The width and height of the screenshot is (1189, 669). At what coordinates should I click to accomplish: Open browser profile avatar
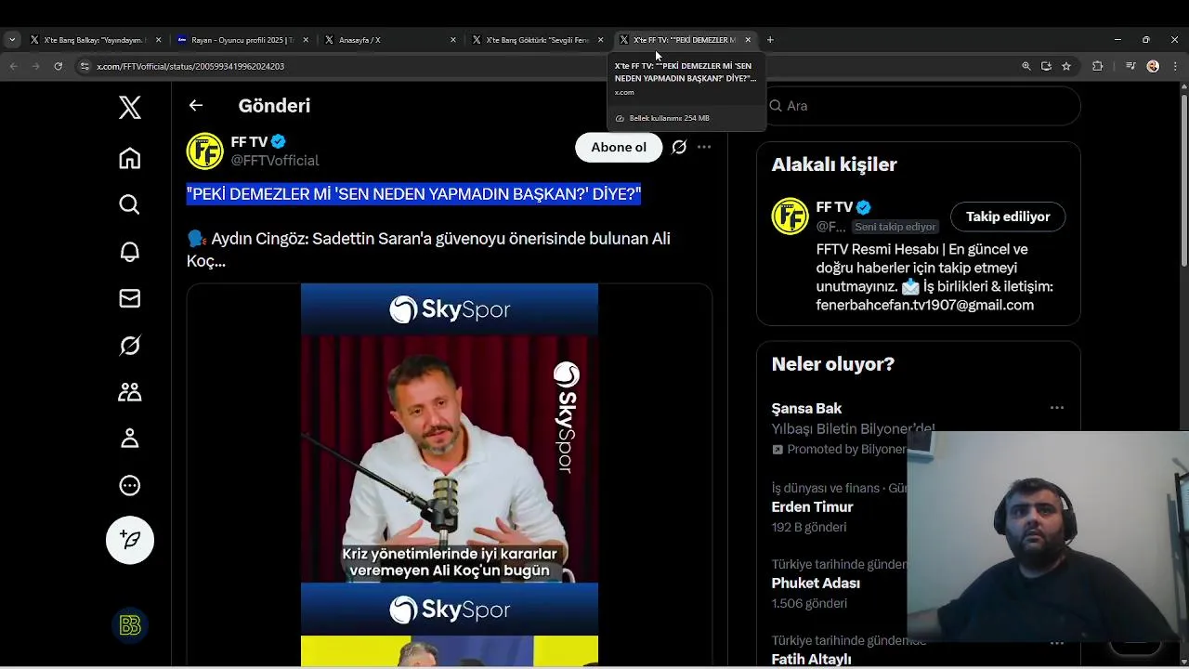(x=1153, y=66)
